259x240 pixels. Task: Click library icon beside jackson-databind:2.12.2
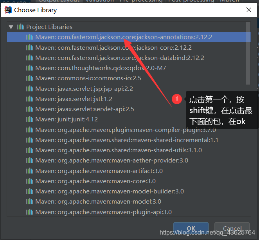30,58
